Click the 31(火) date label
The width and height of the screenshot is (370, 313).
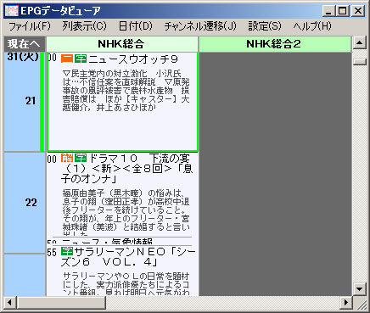tap(23, 57)
